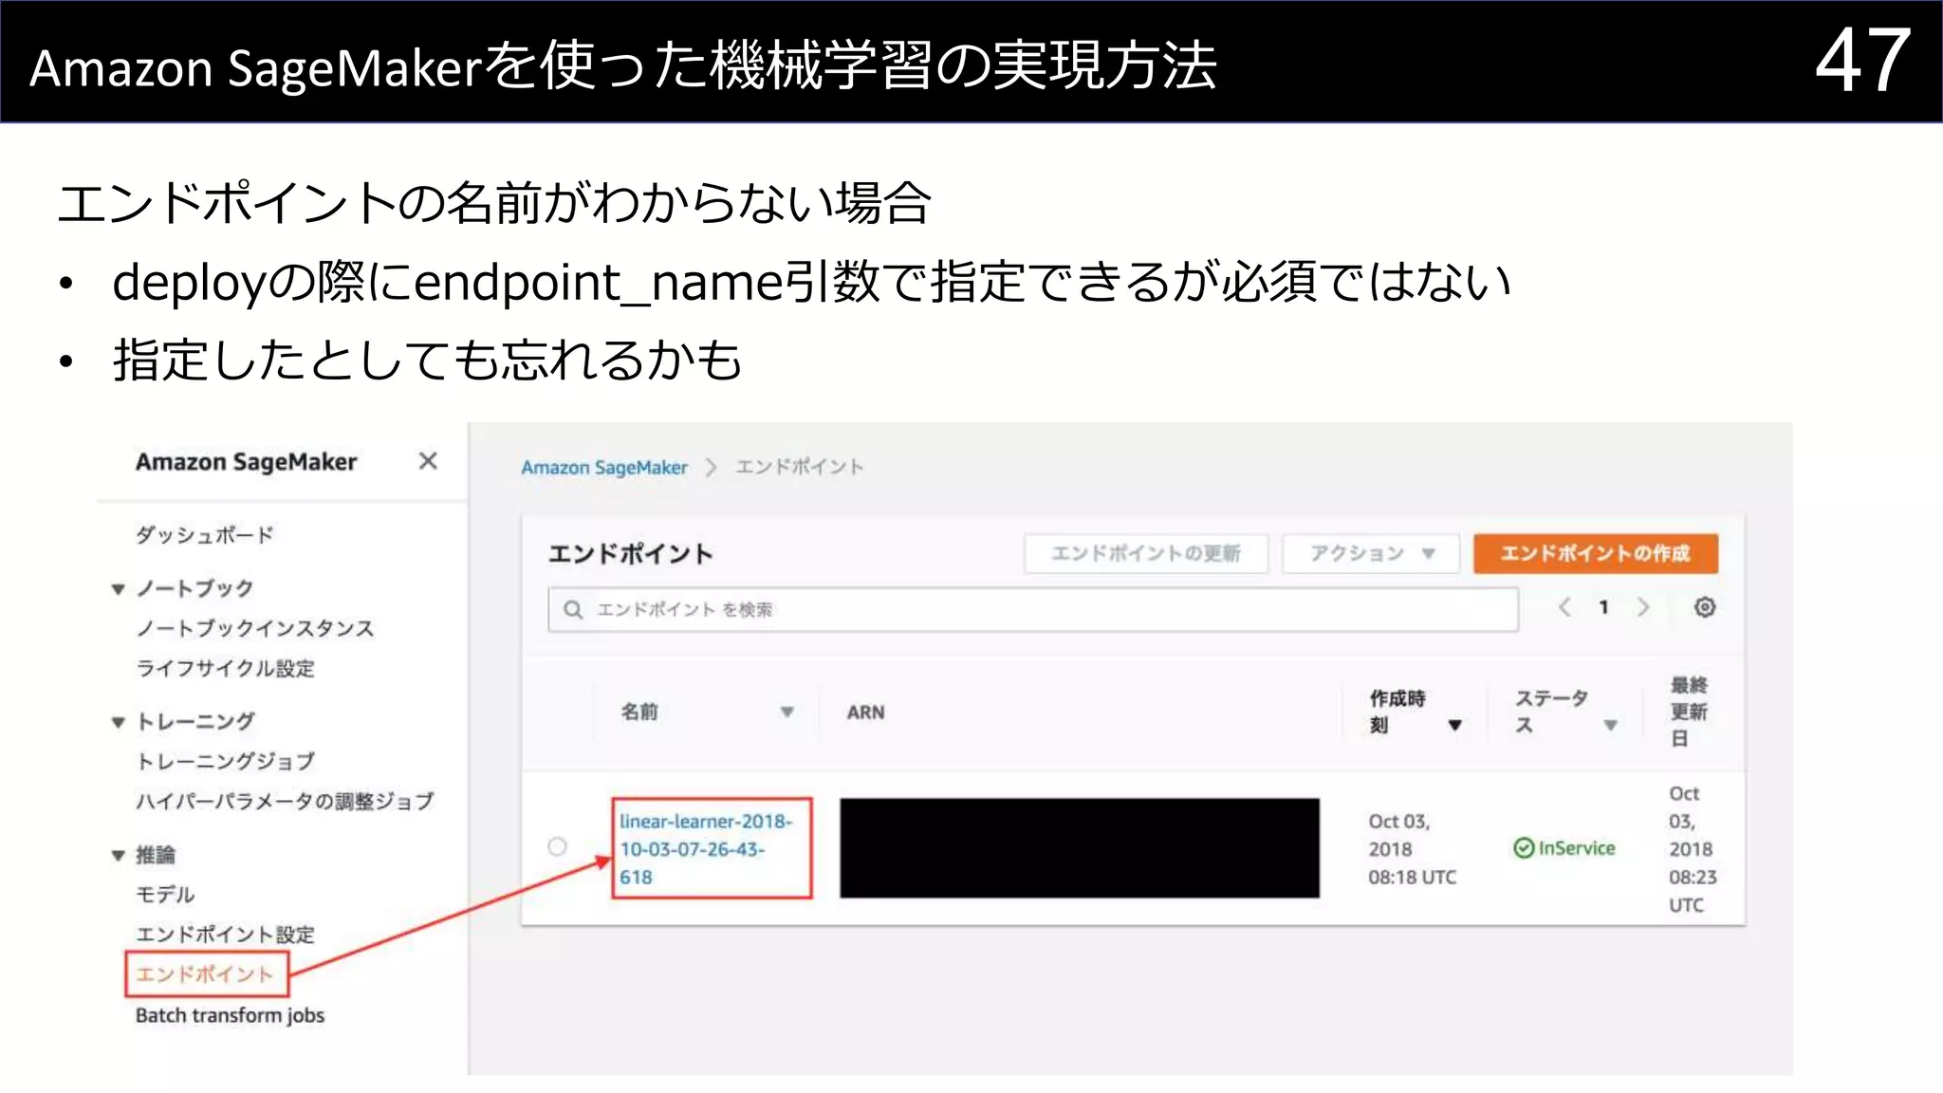The height and width of the screenshot is (1093, 1943).
Task: Select the linear-learner endpoint radio button
Action: [x=557, y=846]
